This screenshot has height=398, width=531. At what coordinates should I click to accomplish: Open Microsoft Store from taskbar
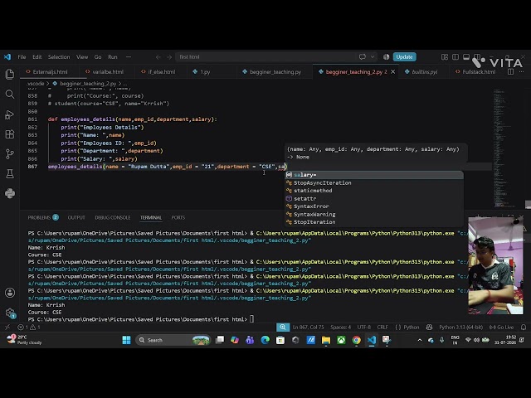[280, 340]
